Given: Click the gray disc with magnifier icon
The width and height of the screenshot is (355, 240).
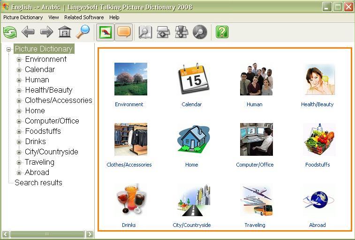Looking at the screenshot, I should 200,32.
